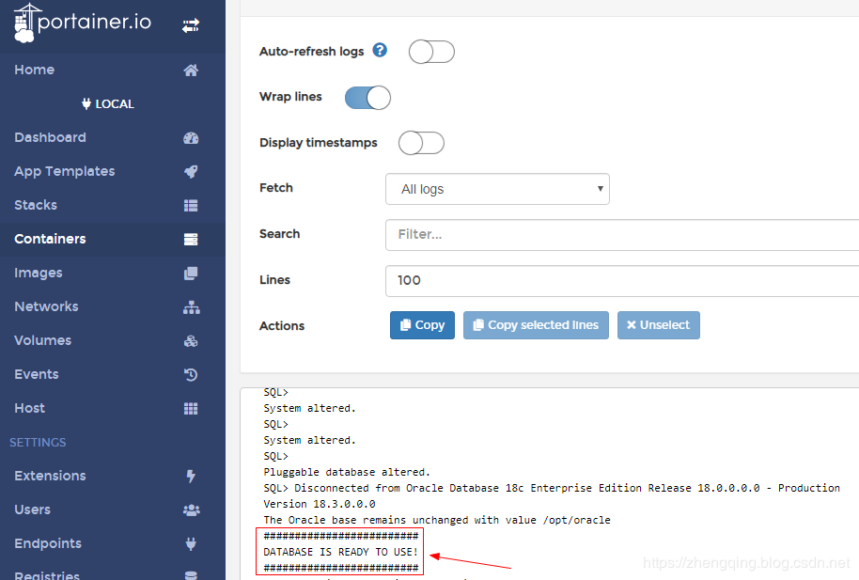Screen dimensions: 859x580
Task: Toggle the sidebar collapse arrows icon
Action: (x=191, y=25)
